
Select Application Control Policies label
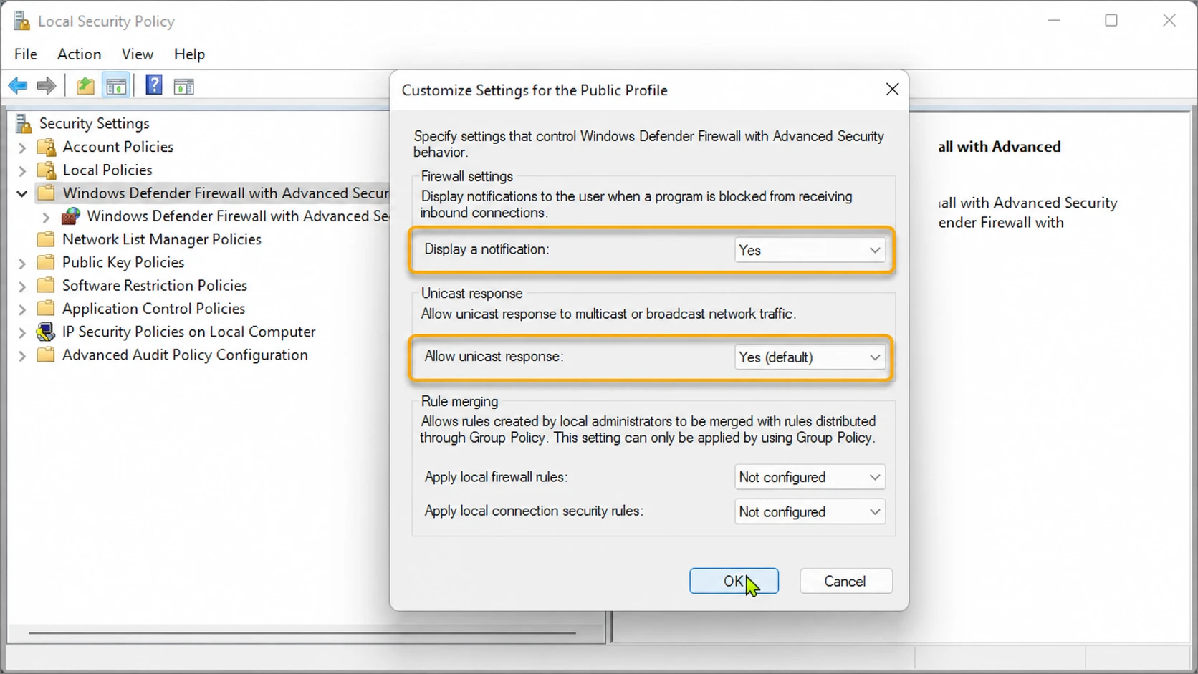154,309
